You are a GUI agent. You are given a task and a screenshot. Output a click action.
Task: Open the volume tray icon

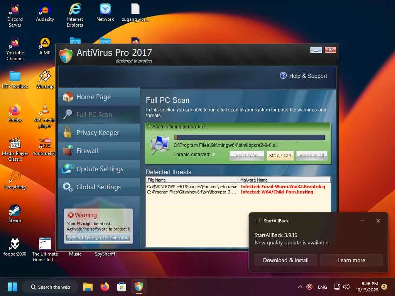click(346, 287)
